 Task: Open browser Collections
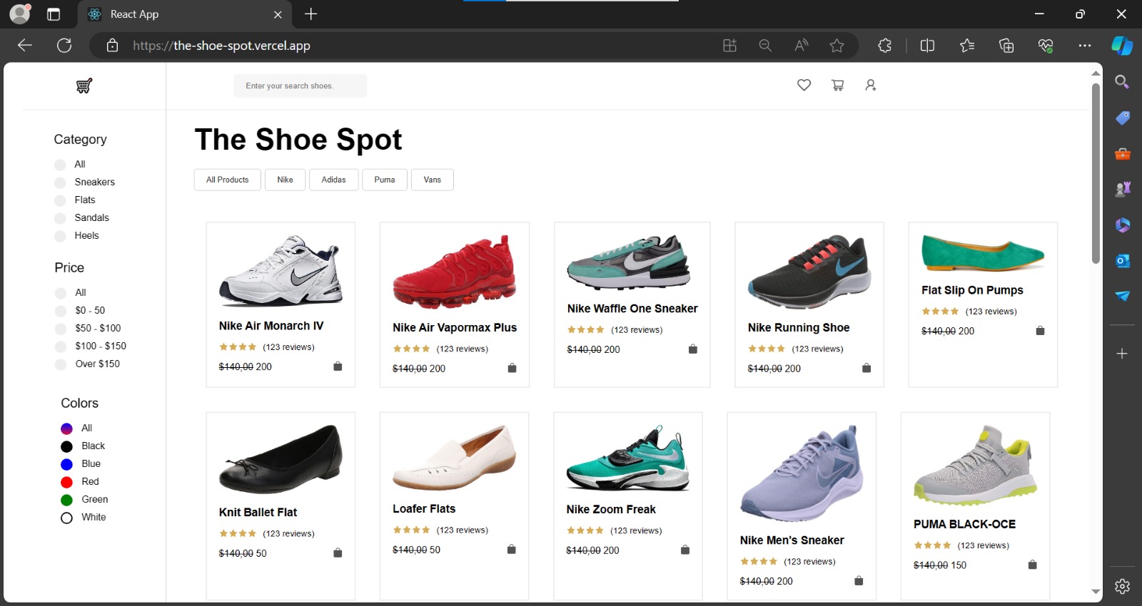pos(1006,46)
